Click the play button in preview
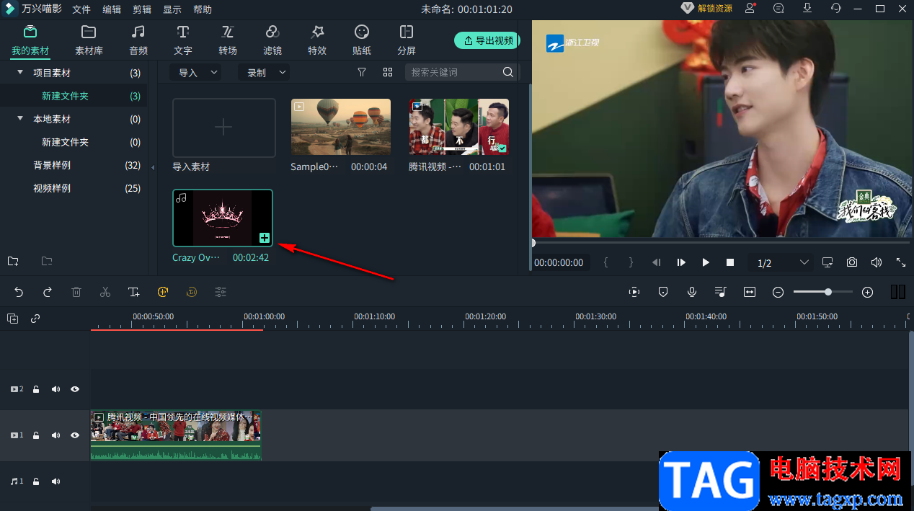The image size is (914, 511). [x=706, y=262]
